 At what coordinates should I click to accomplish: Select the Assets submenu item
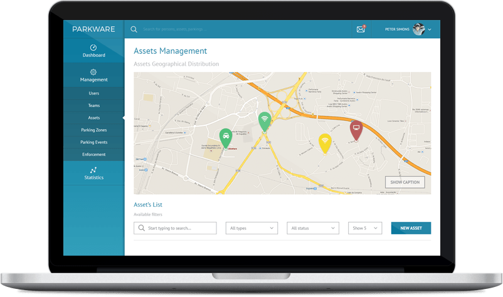tap(93, 118)
